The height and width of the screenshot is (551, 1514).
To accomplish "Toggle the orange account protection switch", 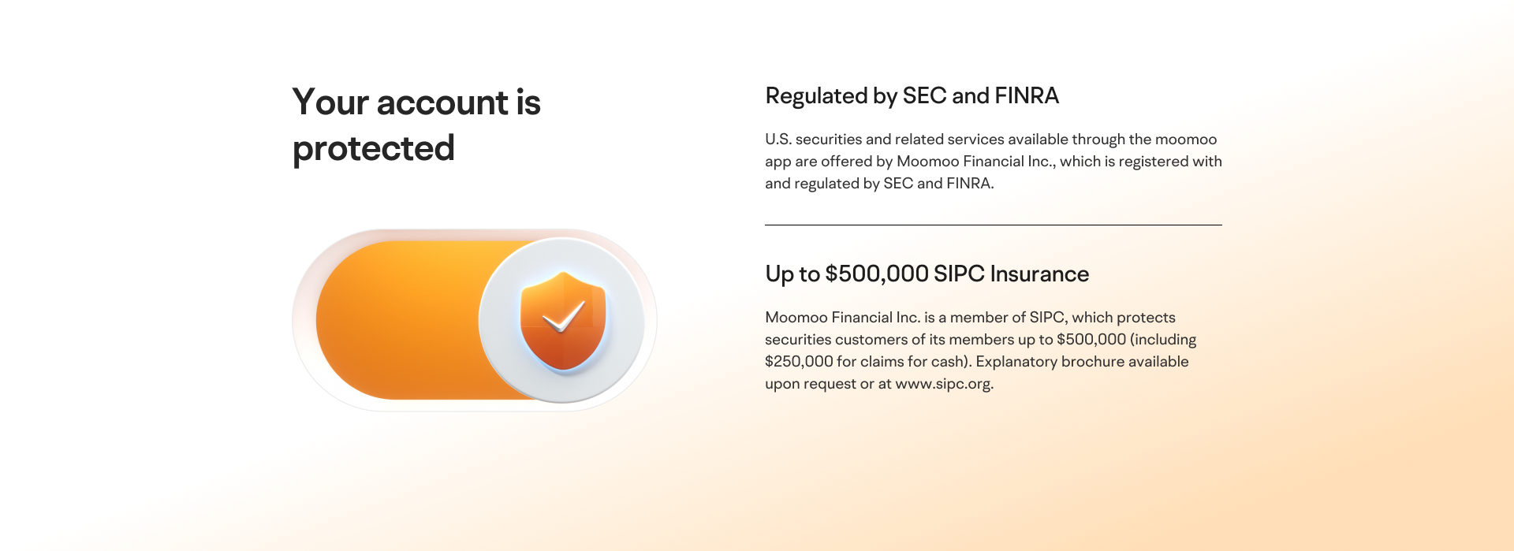I will point(474,320).
